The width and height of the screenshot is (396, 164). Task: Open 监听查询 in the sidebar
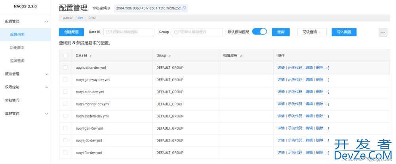coord(25,61)
